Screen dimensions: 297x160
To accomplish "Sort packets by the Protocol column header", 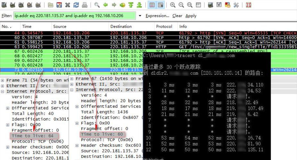I will pos(164,27).
